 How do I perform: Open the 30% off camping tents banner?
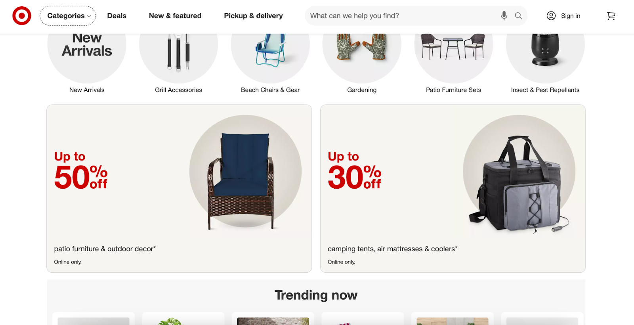(453, 189)
